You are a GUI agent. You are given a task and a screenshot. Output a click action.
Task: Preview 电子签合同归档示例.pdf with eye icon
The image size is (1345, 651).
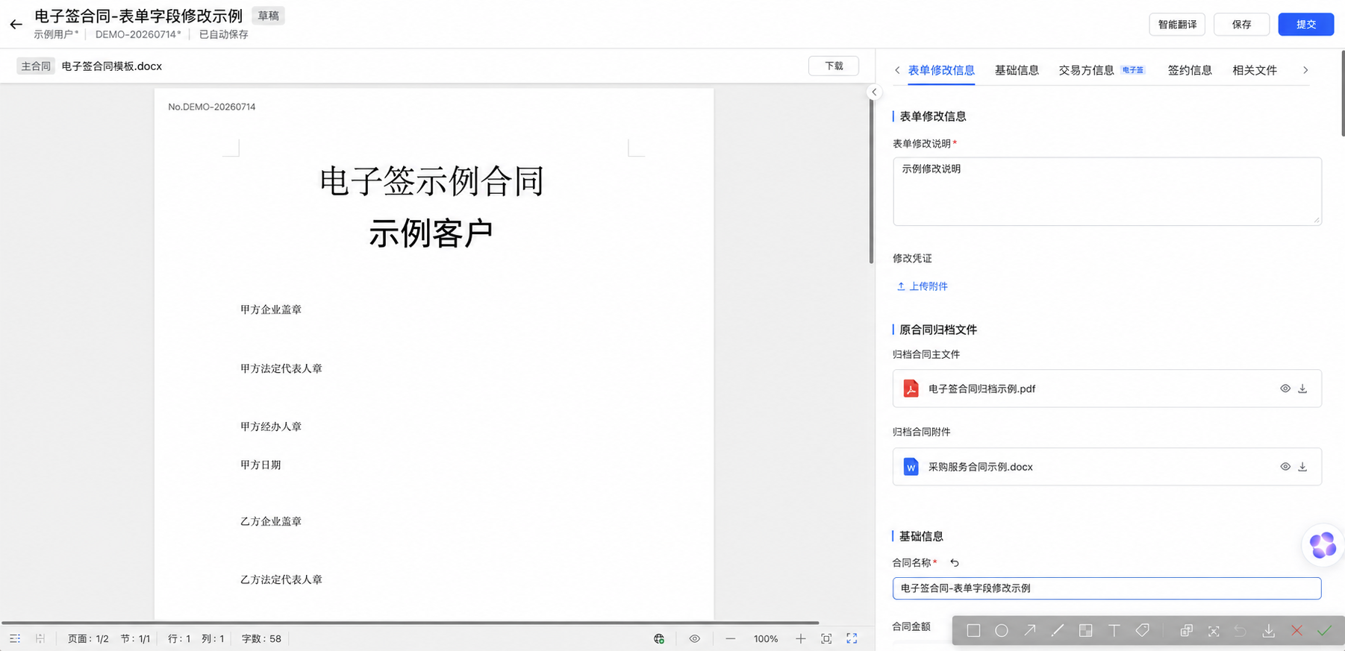point(1285,389)
